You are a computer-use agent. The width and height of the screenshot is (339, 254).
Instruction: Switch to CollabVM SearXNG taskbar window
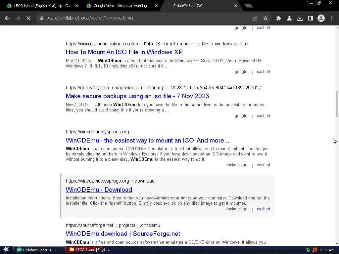point(40,250)
